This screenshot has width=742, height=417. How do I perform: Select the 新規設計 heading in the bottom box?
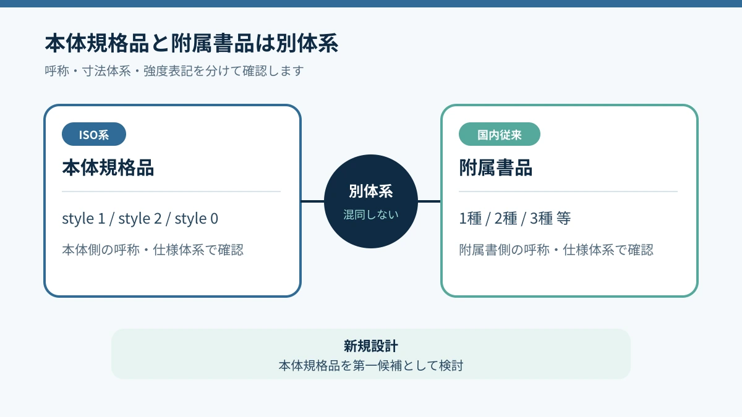tap(371, 346)
